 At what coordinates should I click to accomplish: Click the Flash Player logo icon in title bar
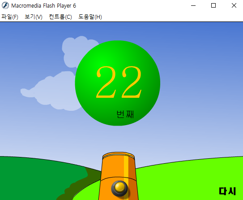pos(5,5)
